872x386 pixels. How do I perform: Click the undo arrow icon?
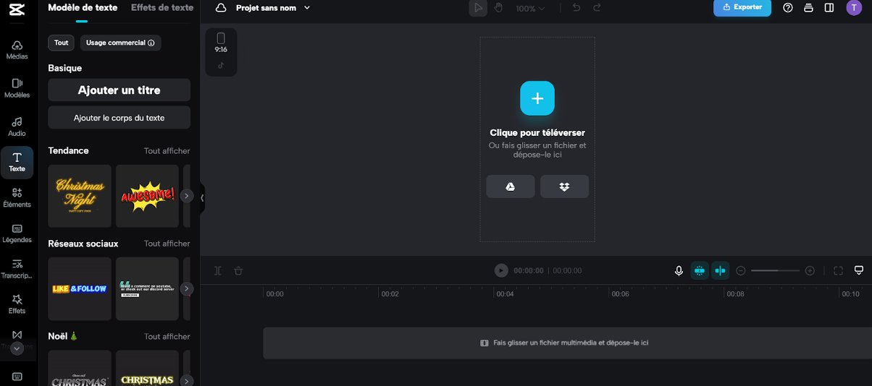577,8
